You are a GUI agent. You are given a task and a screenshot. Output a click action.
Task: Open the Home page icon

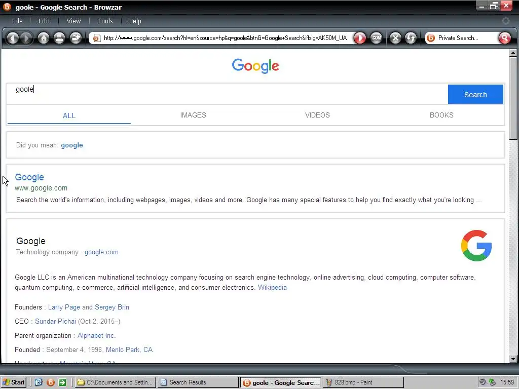tap(44, 38)
